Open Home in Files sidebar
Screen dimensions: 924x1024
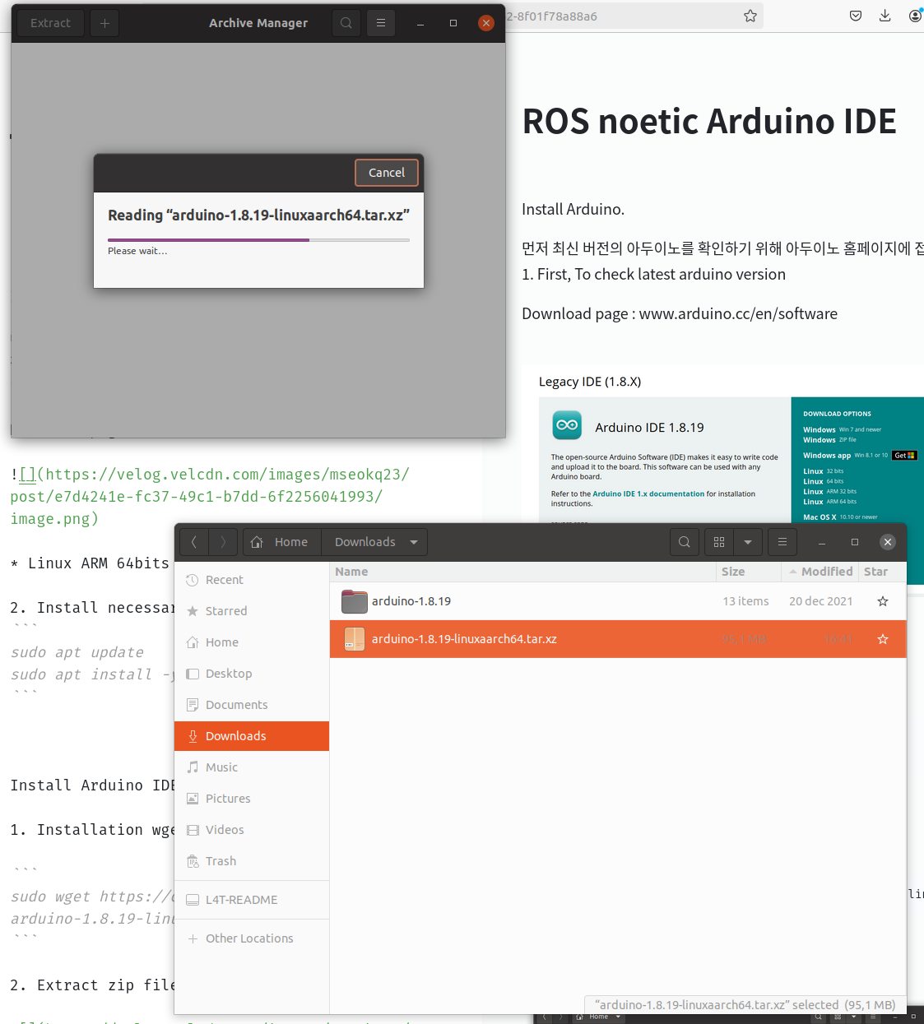(x=252, y=642)
